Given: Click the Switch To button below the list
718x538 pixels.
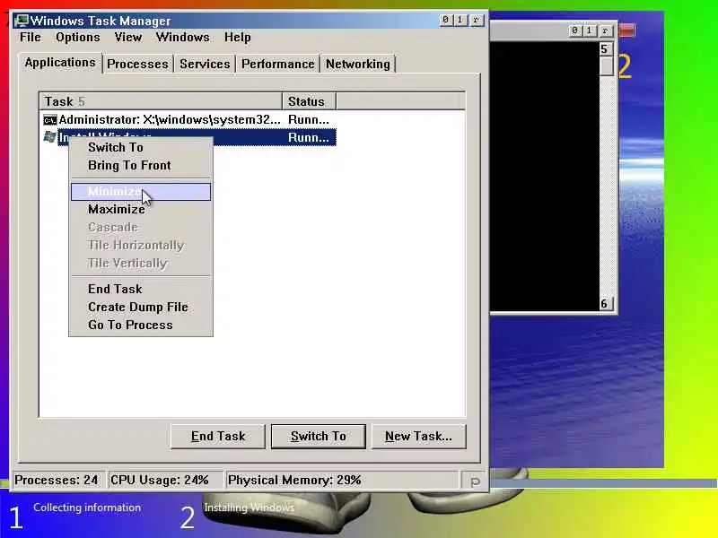Looking at the screenshot, I should [x=319, y=437].
